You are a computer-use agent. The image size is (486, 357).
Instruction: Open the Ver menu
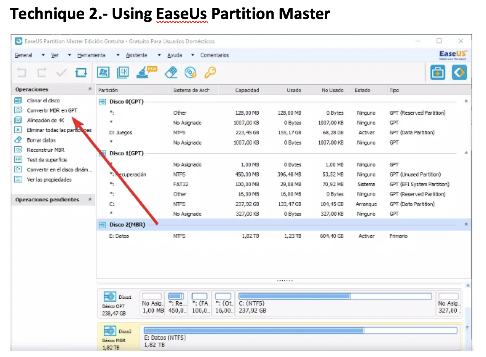[x=55, y=55]
